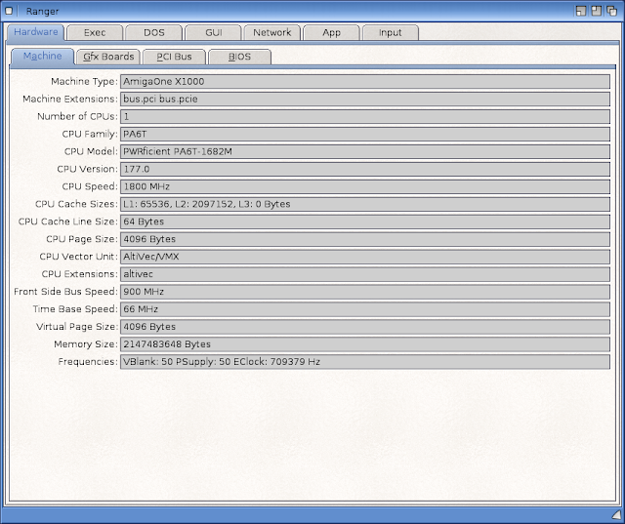Screen dimensions: 625x524
Task: Click the CPU Version field showing 177.0
Action: click(x=365, y=169)
